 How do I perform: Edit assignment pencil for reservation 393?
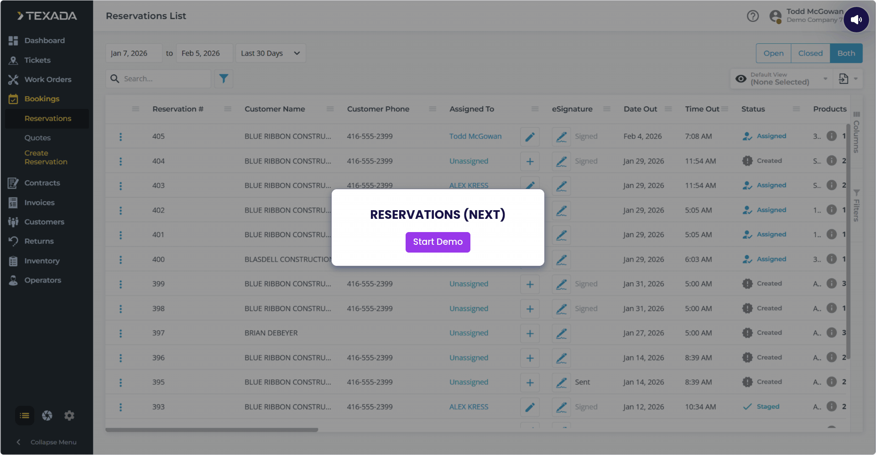(530, 407)
